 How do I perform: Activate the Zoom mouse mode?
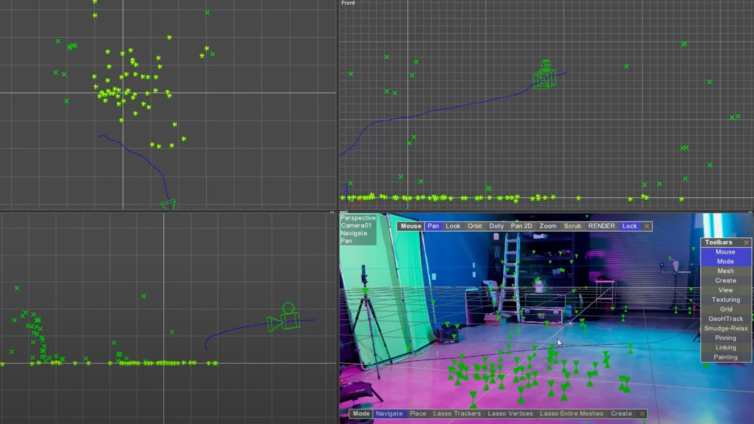point(548,226)
